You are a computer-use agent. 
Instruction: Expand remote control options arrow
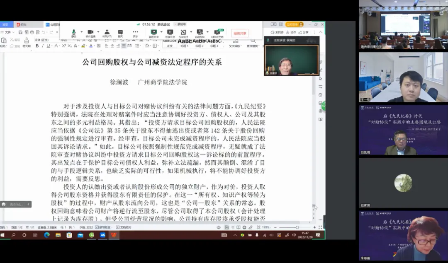(x=207, y=32)
